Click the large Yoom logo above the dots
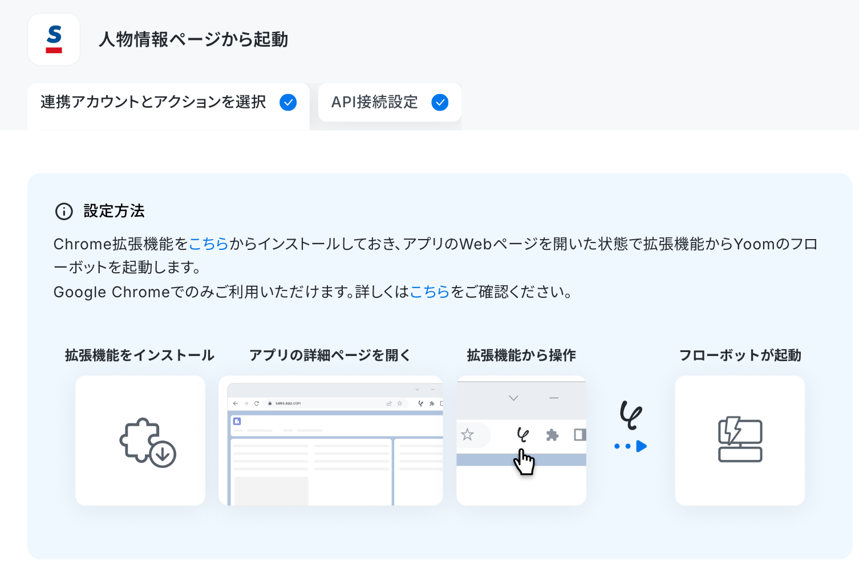Screen dimensions: 859x566 coord(631,415)
